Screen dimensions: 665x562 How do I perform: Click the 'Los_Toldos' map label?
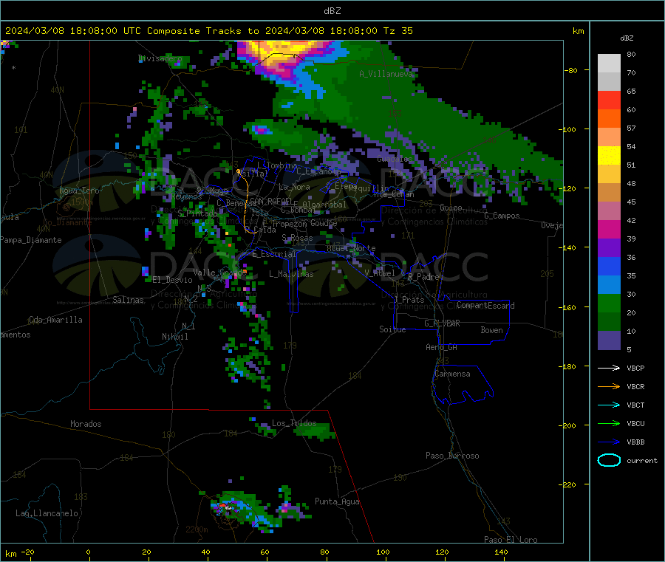click(x=294, y=423)
